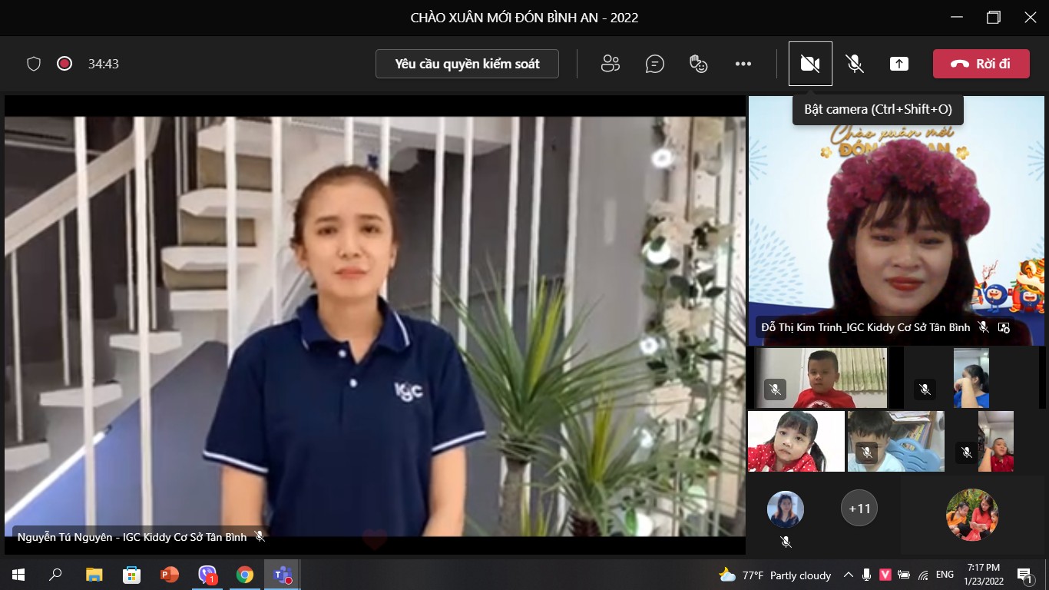Leave the meeting via Rời đi
This screenshot has height=590, width=1049.
point(981,64)
